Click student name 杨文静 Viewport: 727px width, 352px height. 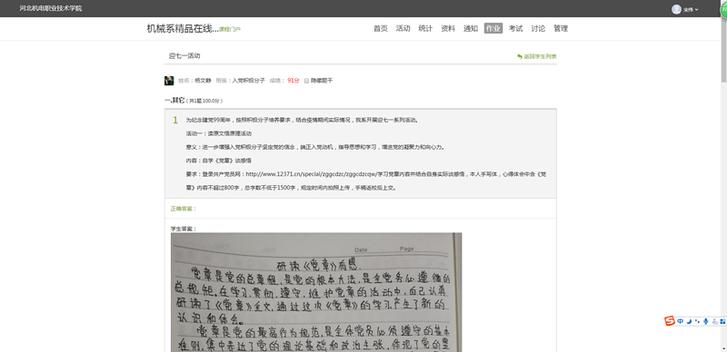point(203,81)
